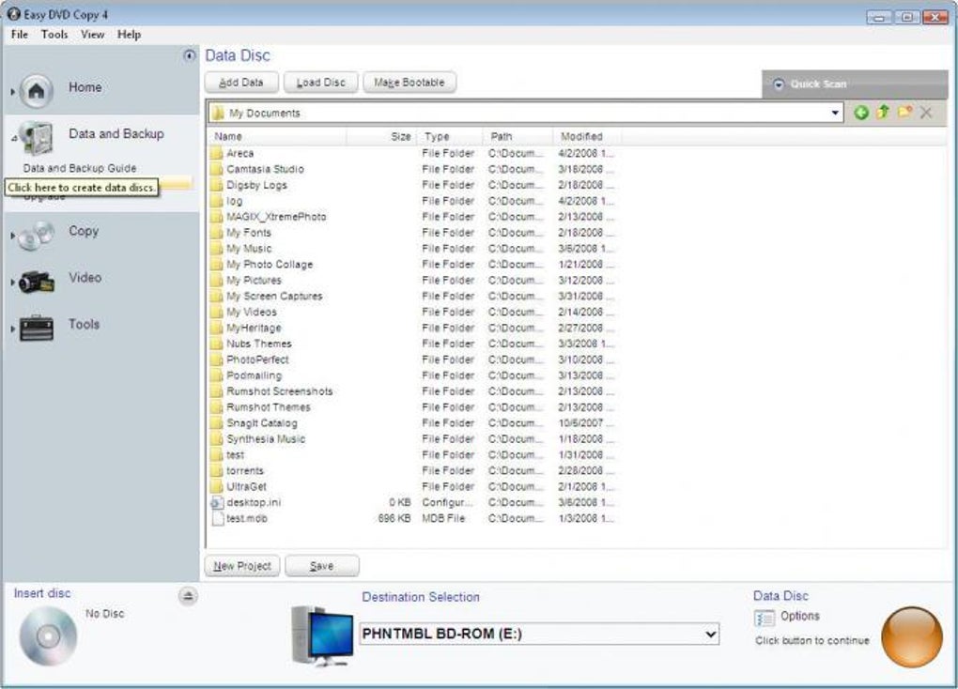Create a new folder icon
The image size is (958, 689).
coord(904,112)
